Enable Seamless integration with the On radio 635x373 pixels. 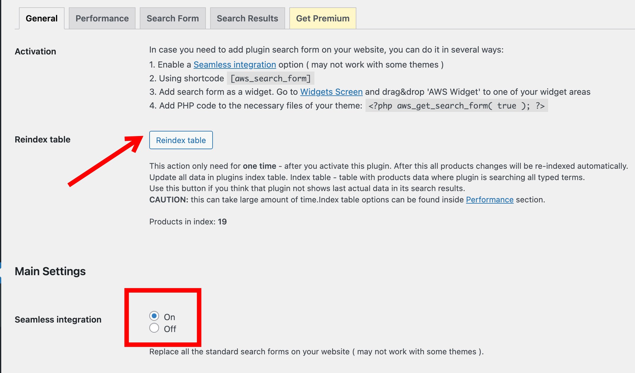(154, 316)
